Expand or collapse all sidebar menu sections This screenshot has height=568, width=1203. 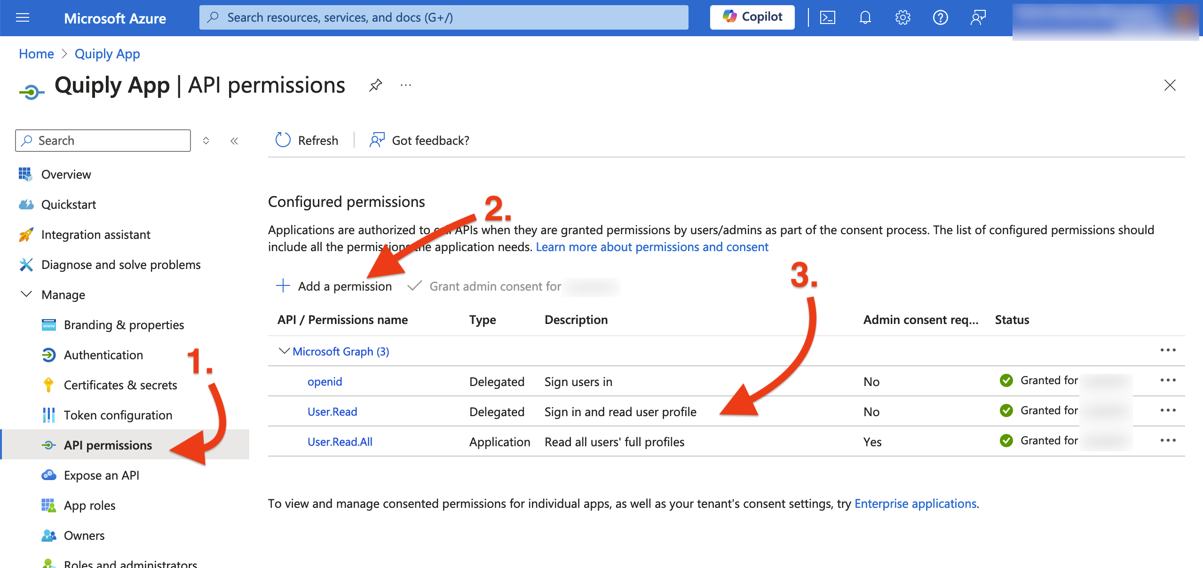click(206, 141)
